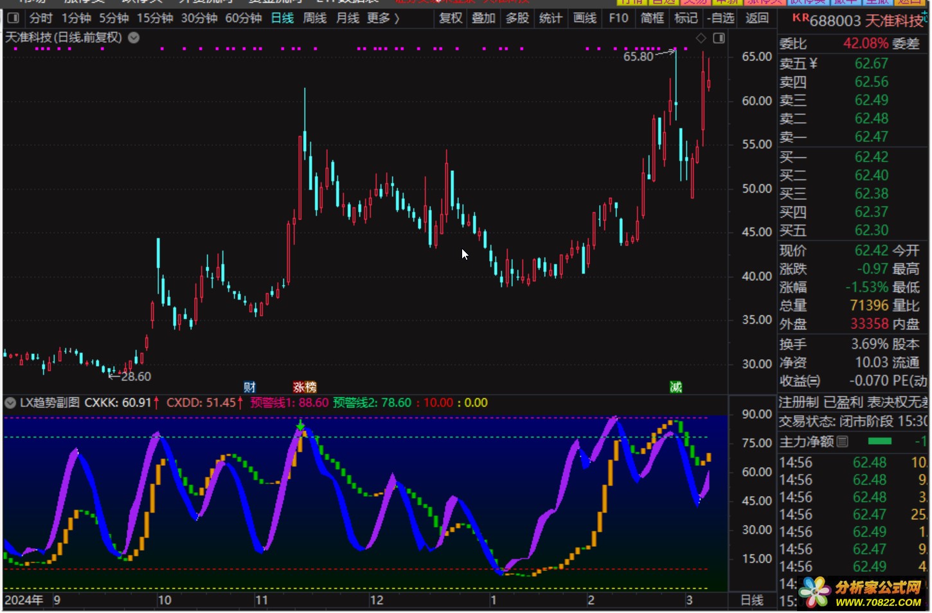Click the 预警线1: 88.60 label
The image size is (932, 613).
click(x=289, y=403)
